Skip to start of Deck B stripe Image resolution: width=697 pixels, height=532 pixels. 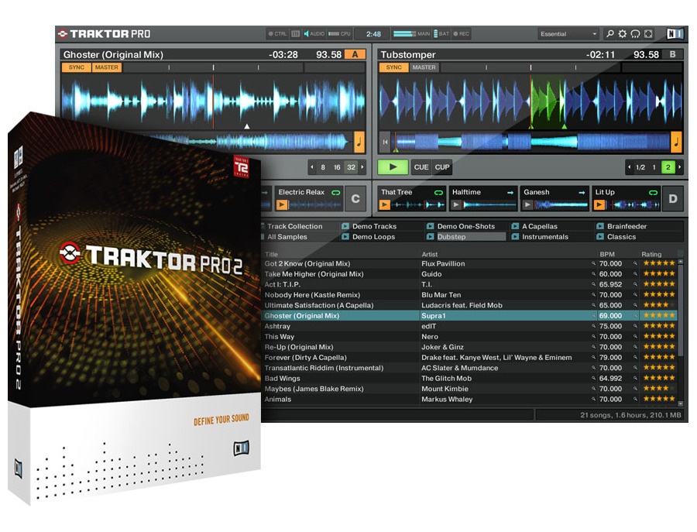coord(385,142)
